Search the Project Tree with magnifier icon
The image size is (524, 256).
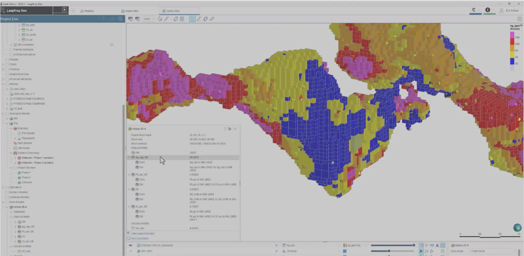(x=120, y=19)
